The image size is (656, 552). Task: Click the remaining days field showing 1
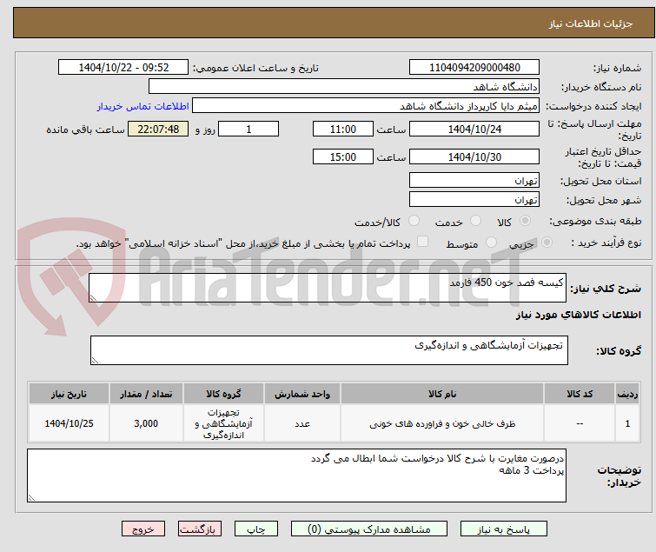[248, 129]
